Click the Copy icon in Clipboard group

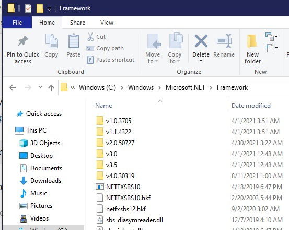(x=51, y=41)
